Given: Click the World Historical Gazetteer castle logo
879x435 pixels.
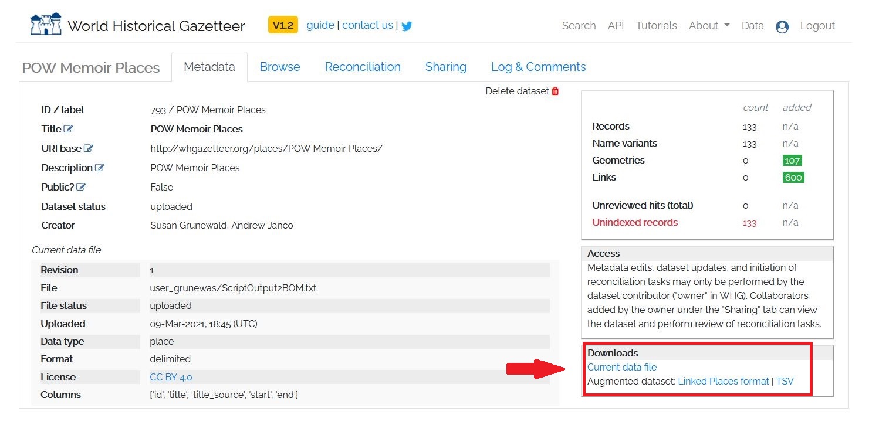Looking at the screenshot, I should click(x=46, y=25).
